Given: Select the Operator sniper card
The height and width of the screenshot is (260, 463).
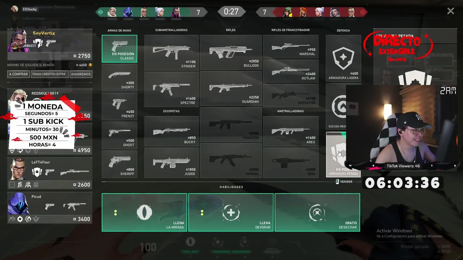Looking at the screenshot, I should coord(291,95).
